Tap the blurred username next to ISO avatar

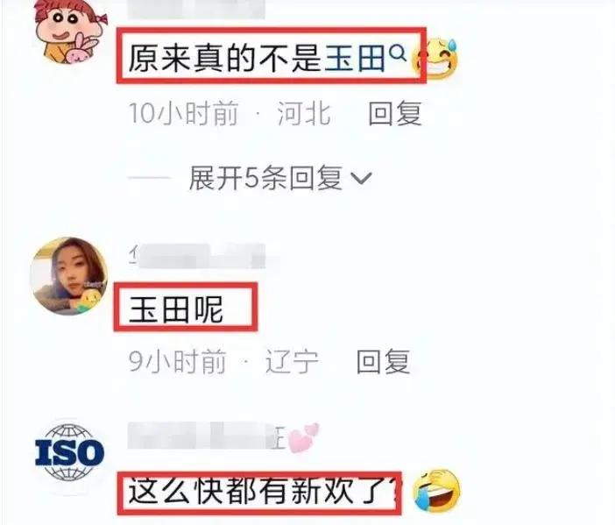point(206,436)
